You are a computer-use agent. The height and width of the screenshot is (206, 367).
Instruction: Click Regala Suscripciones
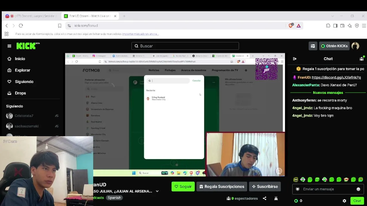pyautogui.click(x=222, y=187)
